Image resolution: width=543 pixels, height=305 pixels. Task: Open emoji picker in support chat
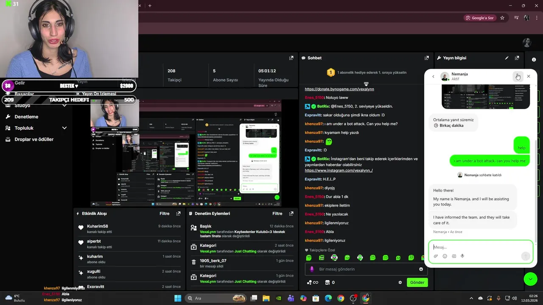(x=445, y=256)
